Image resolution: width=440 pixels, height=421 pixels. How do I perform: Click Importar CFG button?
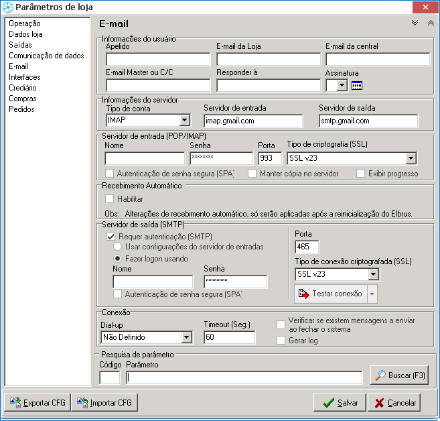click(104, 403)
